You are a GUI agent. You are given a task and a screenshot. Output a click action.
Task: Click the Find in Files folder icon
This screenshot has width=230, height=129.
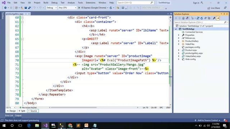118,8
